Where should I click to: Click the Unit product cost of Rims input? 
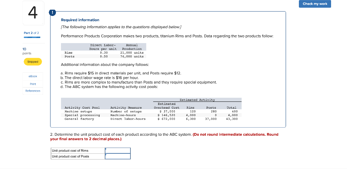point(118,151)
